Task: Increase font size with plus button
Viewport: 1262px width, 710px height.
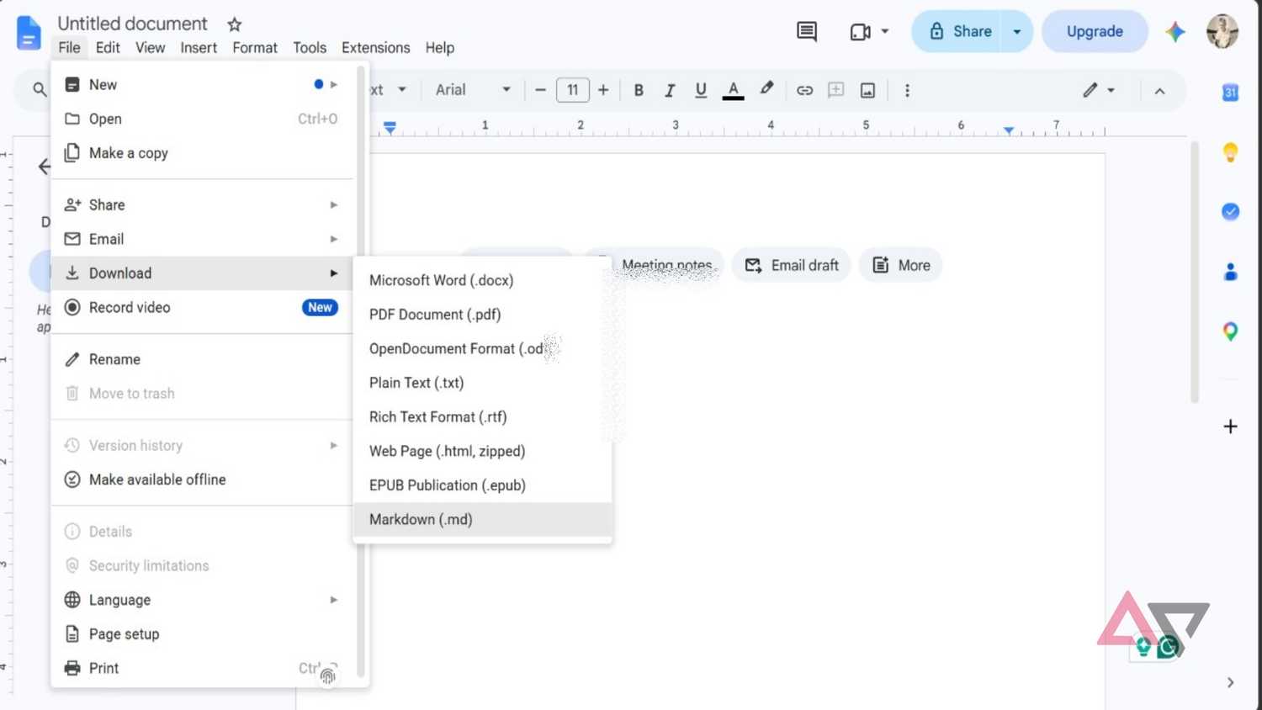Action: (603, 90)
